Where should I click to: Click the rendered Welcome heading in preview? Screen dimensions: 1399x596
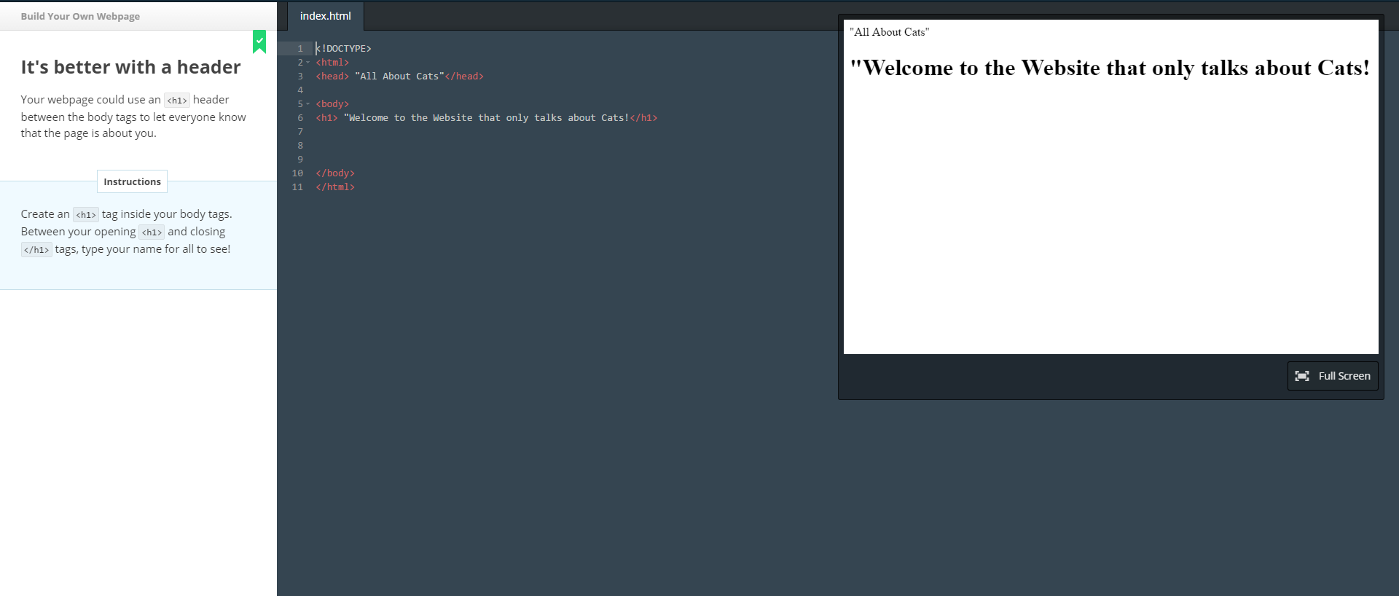coord(1110,68)
